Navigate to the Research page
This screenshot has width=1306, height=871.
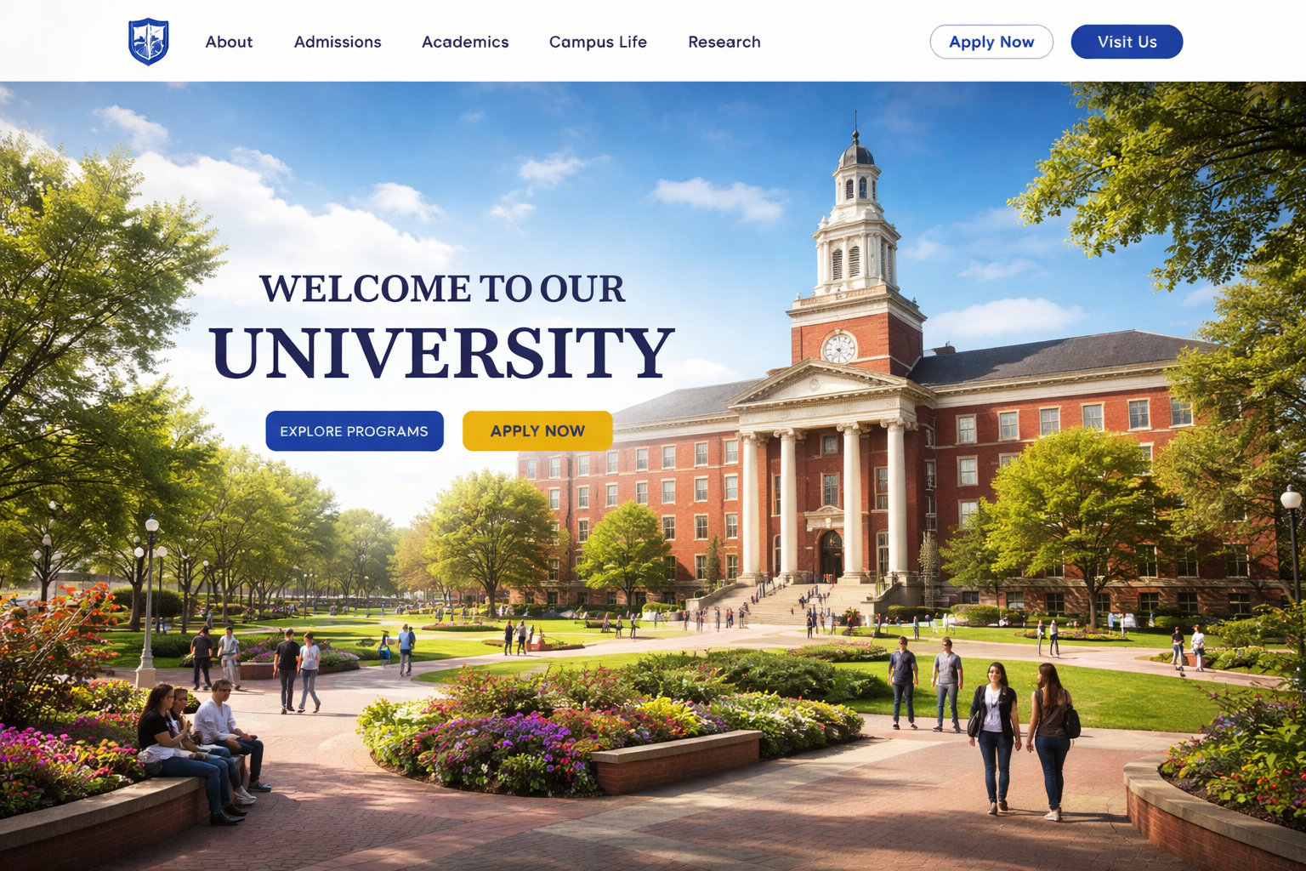(724, 42)
